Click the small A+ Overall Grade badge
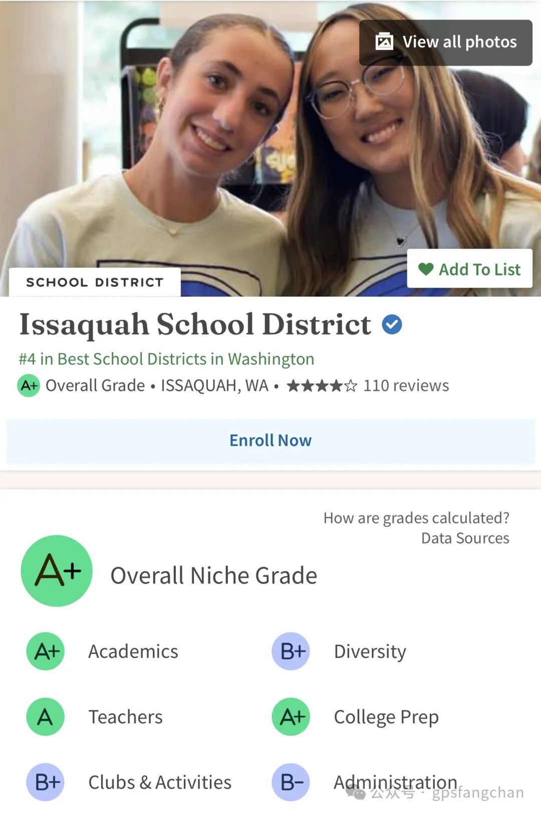This screenshot has width=541, height=814. (29, 386)
